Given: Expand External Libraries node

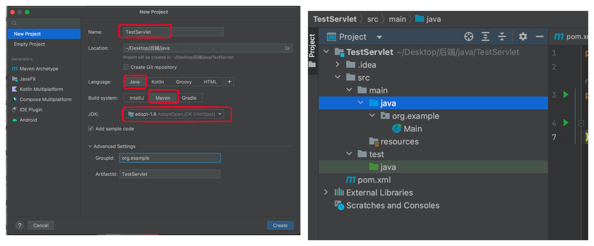Looking at the screenshot, I should point(326,192).
